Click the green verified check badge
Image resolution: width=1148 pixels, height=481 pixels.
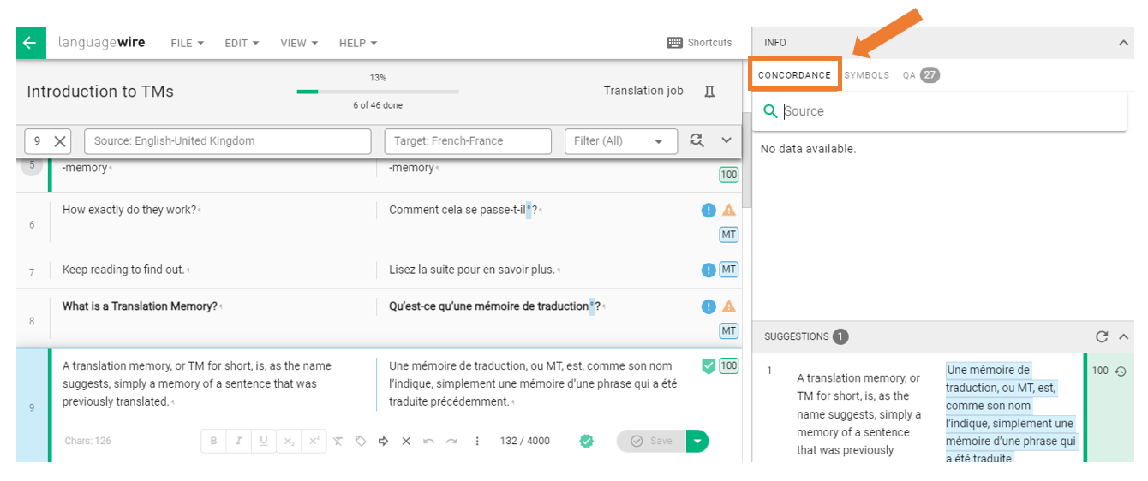pos(587,441)
